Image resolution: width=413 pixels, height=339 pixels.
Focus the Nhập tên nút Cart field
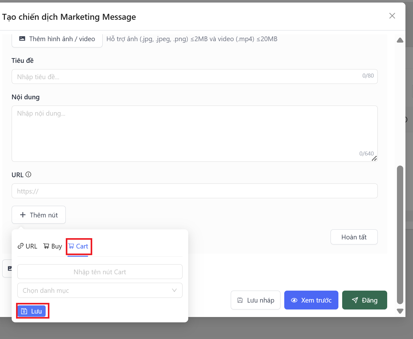click(x=100, y=272)
